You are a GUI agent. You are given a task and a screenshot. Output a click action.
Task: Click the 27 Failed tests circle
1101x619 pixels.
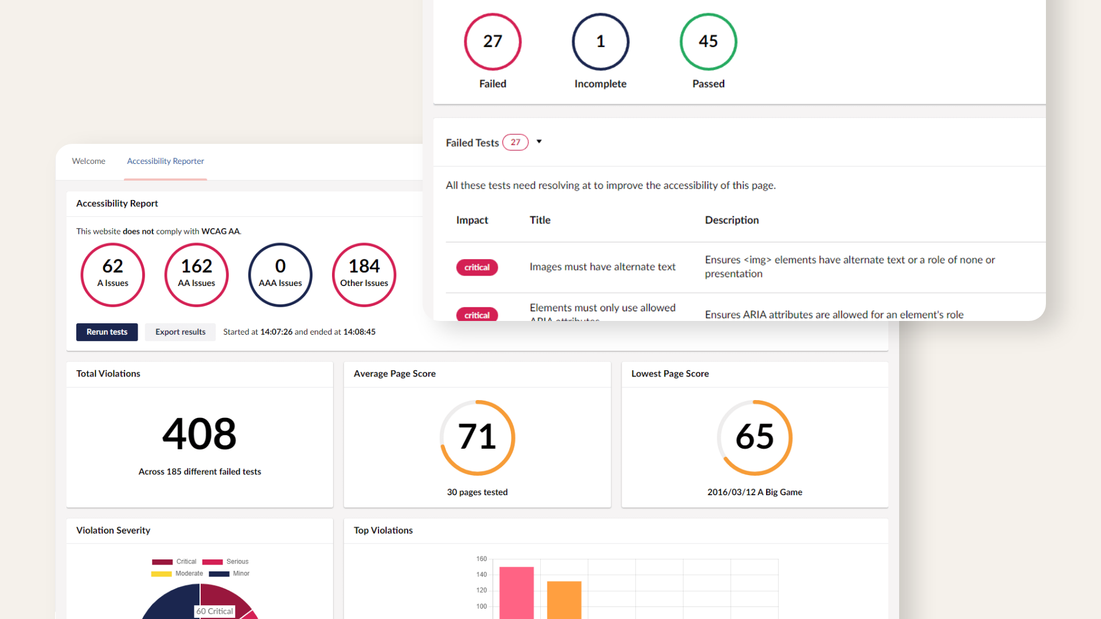click(x=492, y=42)
